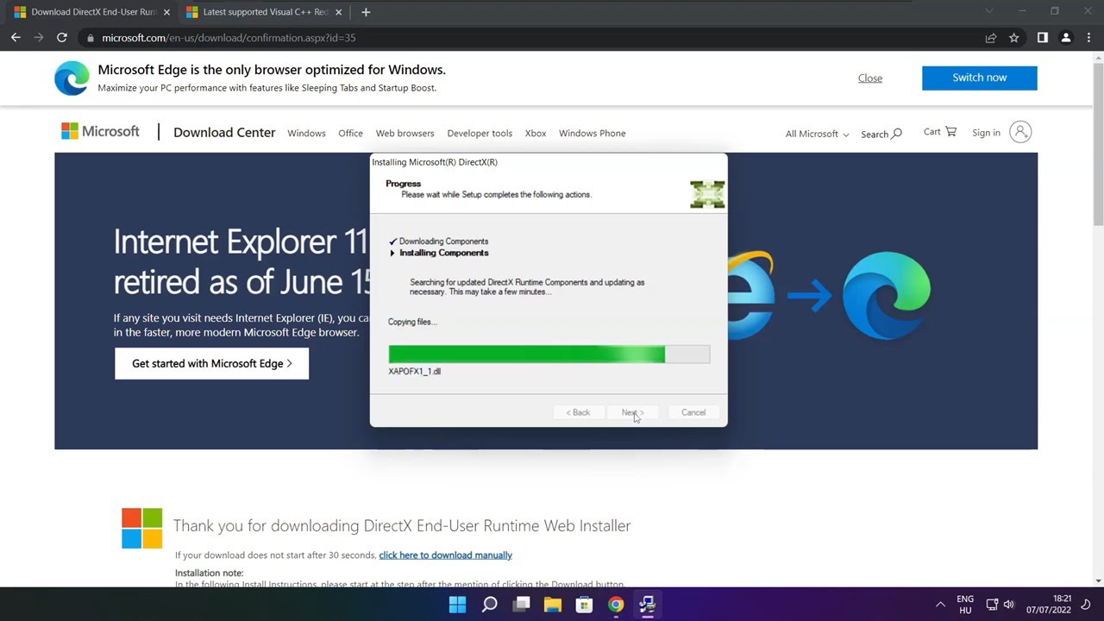The width and height of the screenshot is (1104, 621).
Task: Dismiss the Edge banner with Close link
Action: 870,78
